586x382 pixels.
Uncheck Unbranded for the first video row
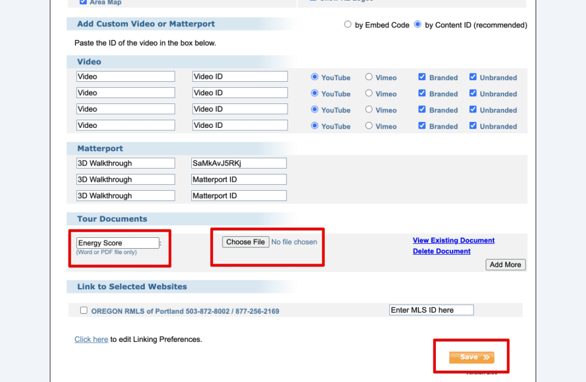click(x=473, y=77)
